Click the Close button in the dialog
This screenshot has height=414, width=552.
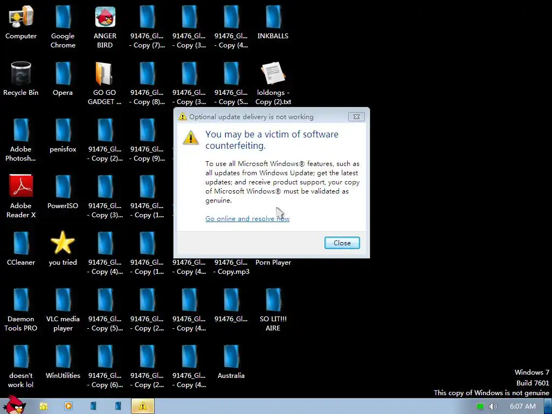342,243
